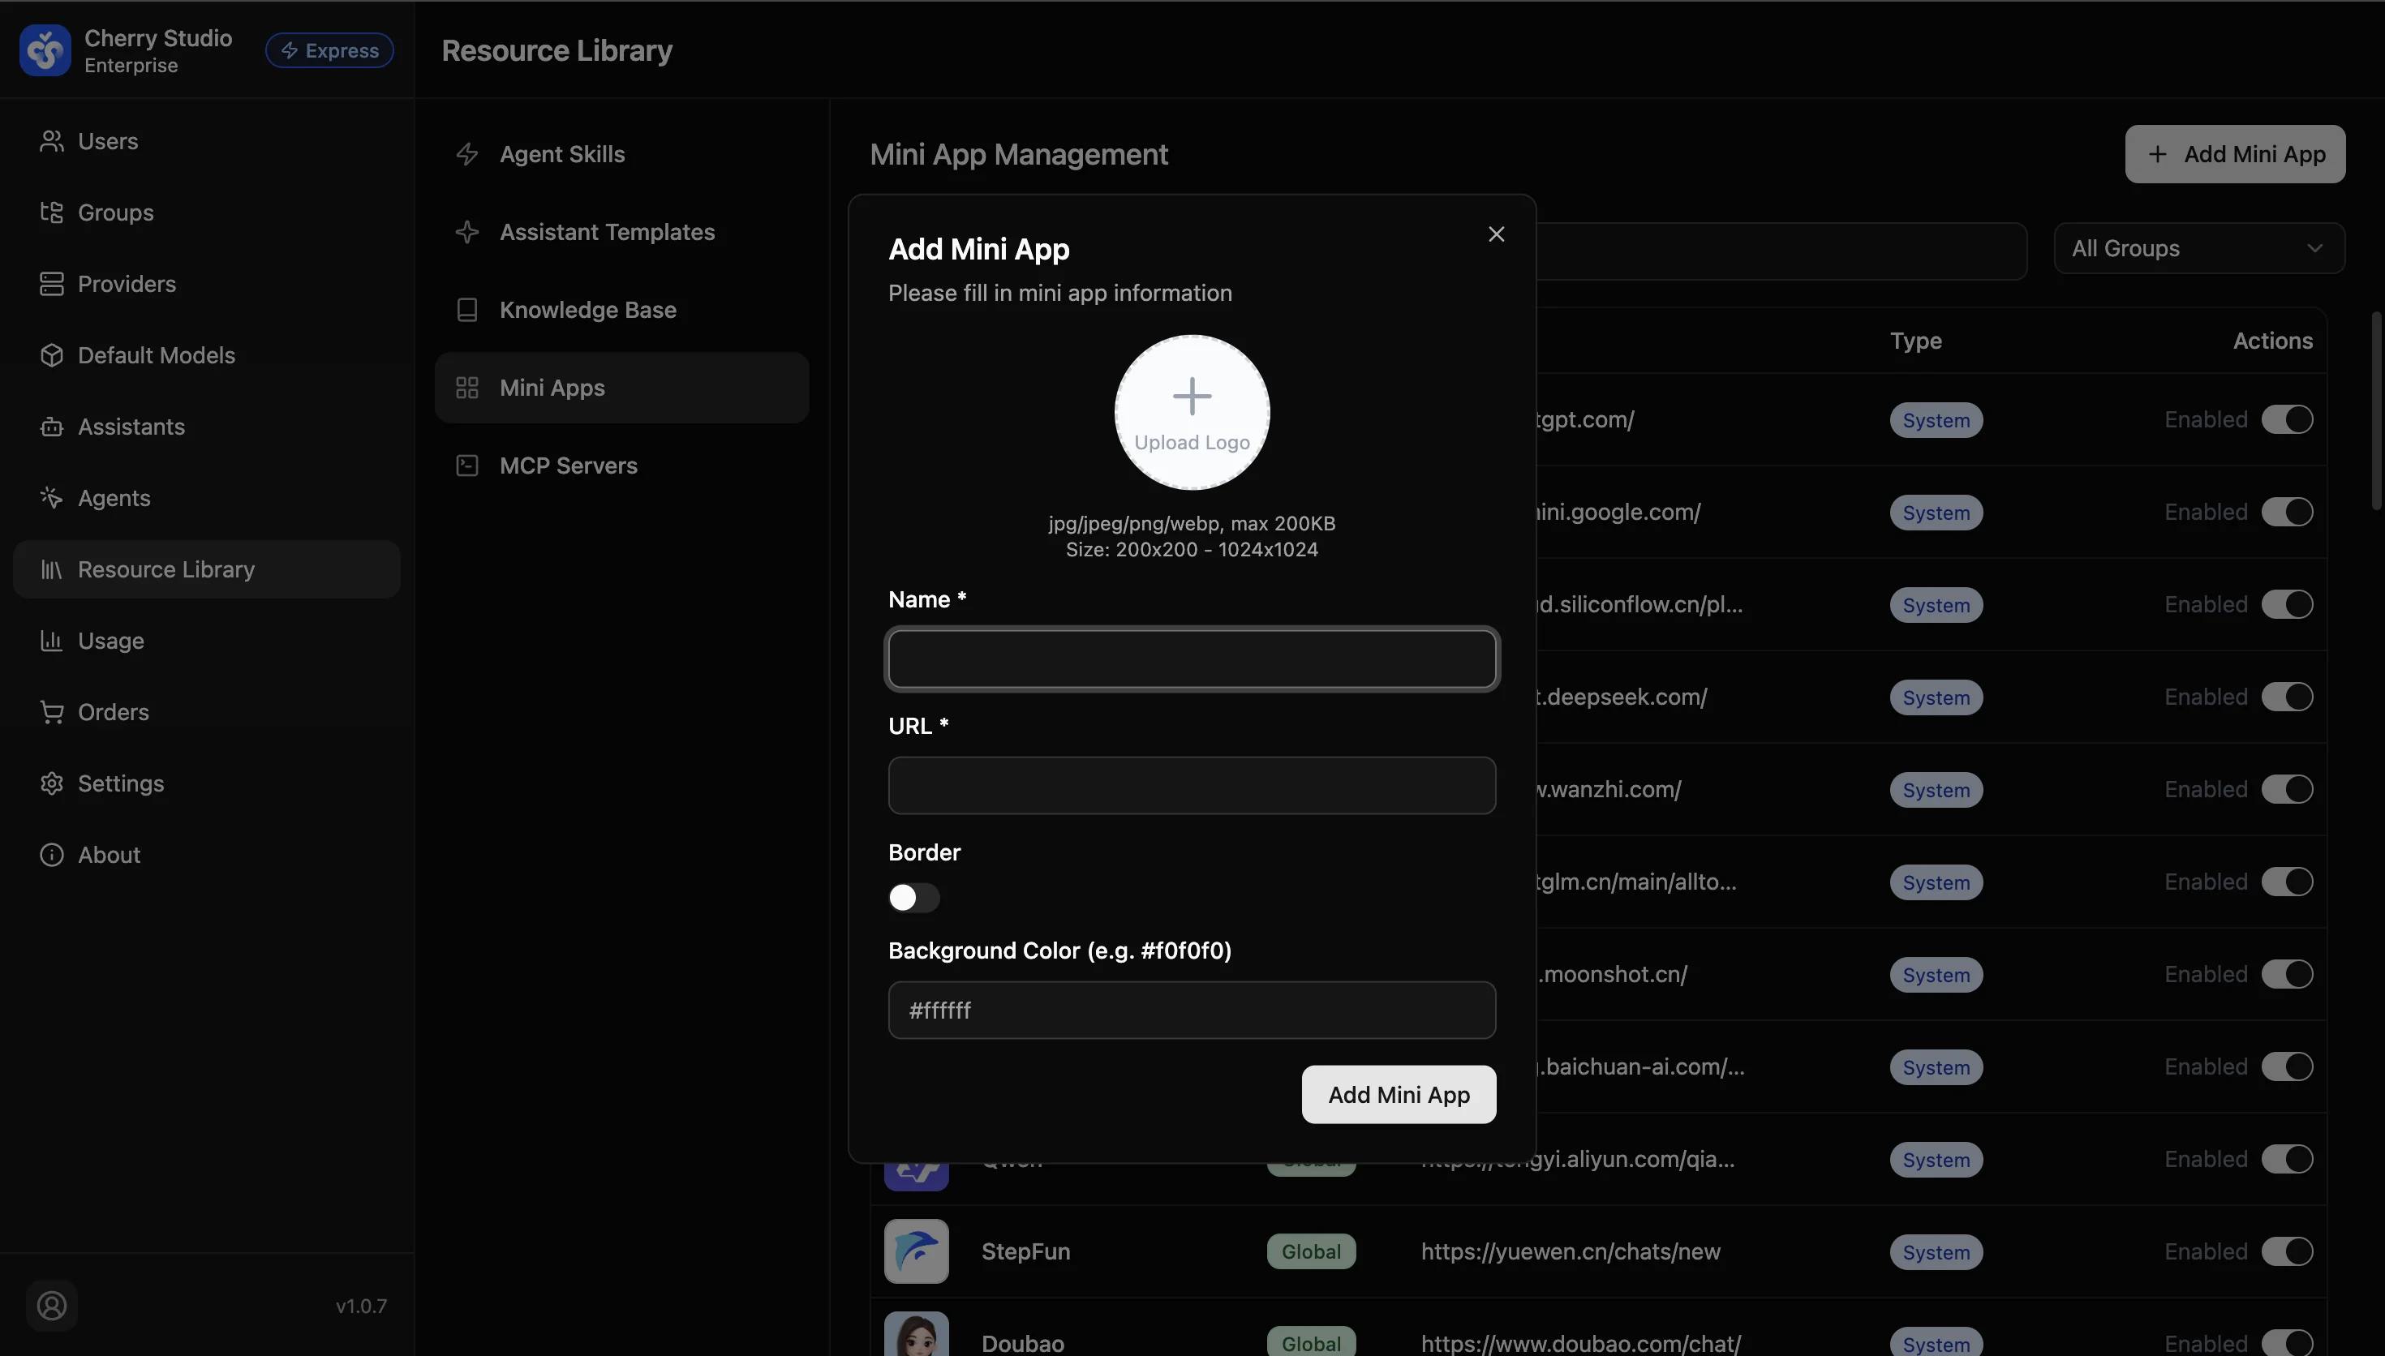Toggle Enabled switch for the tgpt.com row
This screenshot has width=2385, height=1356.
point(2287,419)
